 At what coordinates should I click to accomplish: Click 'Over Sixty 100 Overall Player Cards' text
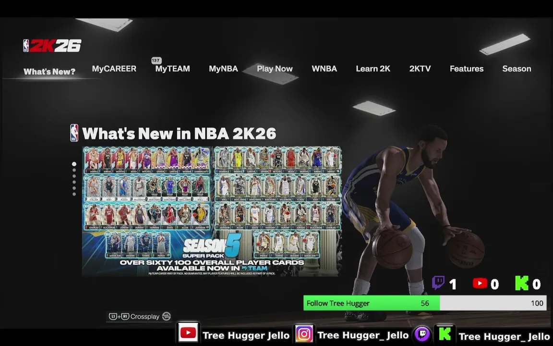click(212, 263)
